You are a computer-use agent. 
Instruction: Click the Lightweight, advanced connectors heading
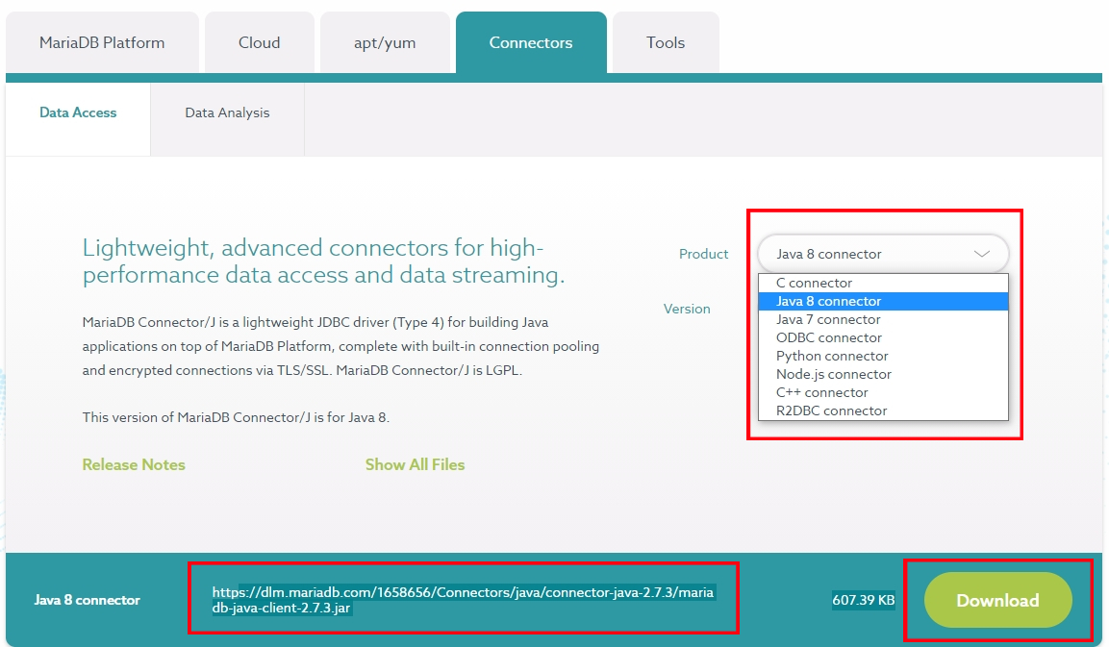[x=323, y=261]
